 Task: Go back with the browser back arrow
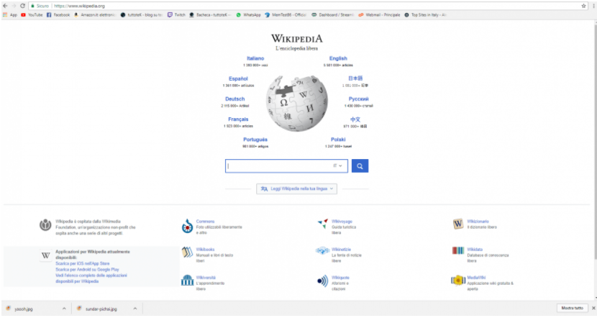(5, 6)
